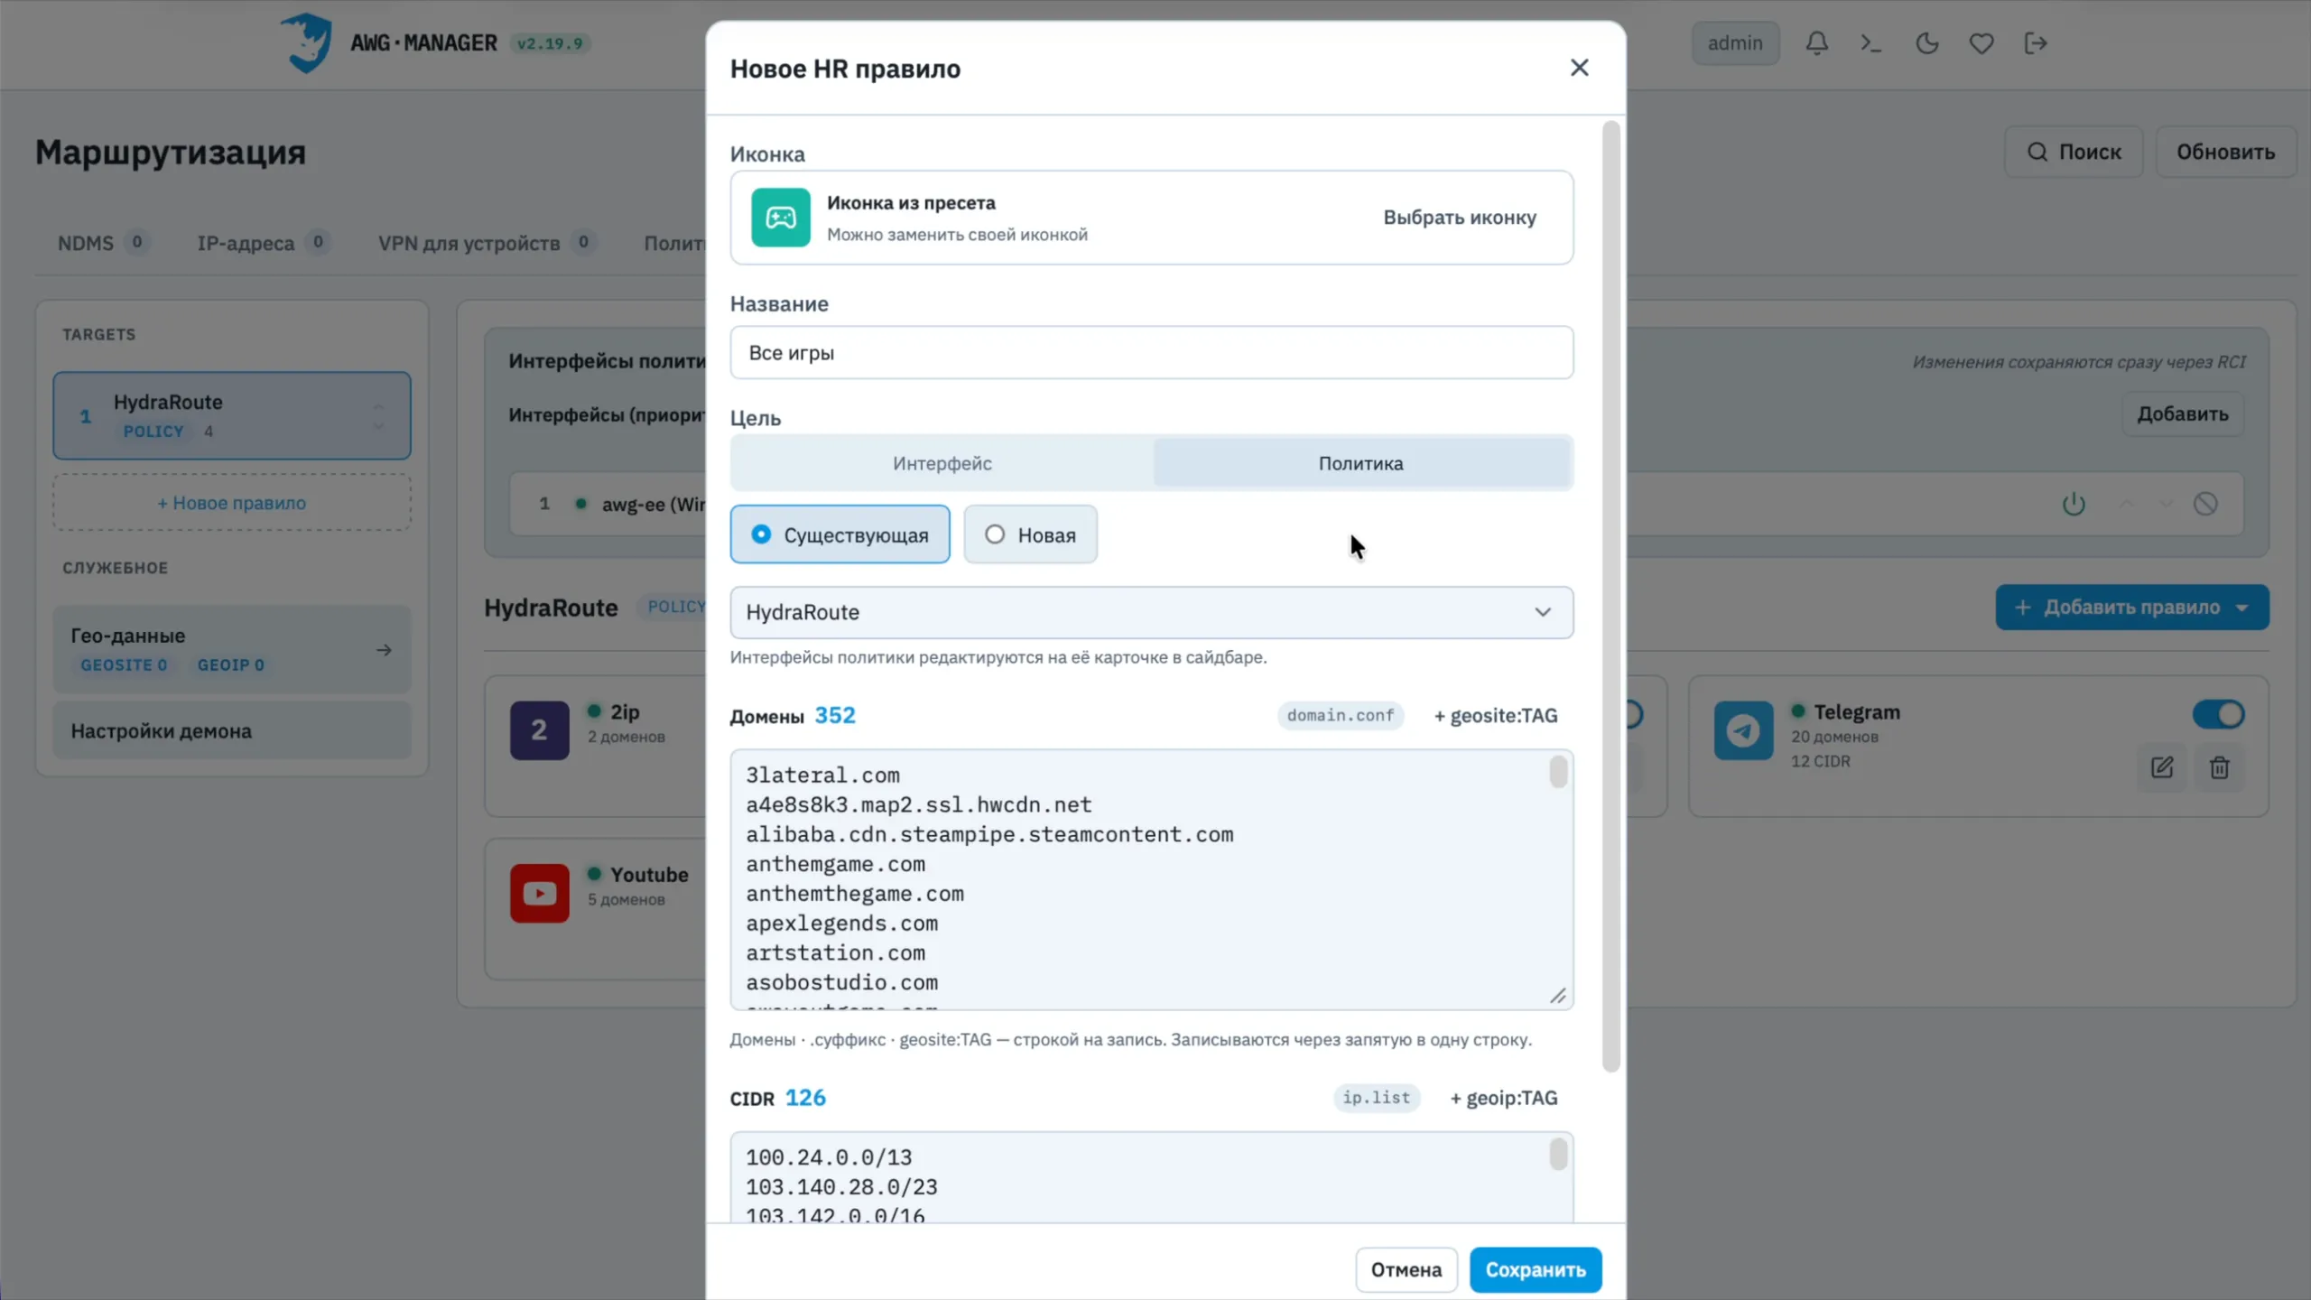Click the edit icon on Telegram card
The image size is (2311, 1300).
coord(2161,767)
